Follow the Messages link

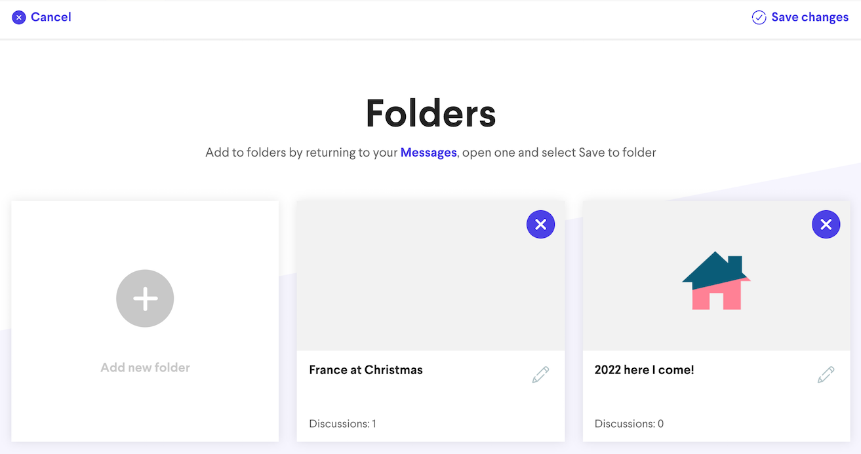tap(428, 153)
